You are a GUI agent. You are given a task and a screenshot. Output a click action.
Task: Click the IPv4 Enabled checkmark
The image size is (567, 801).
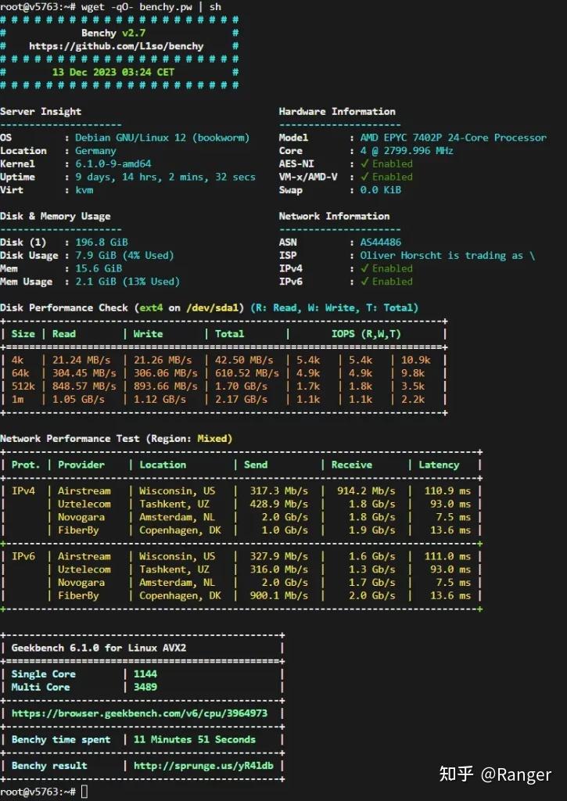pos(364,268)
